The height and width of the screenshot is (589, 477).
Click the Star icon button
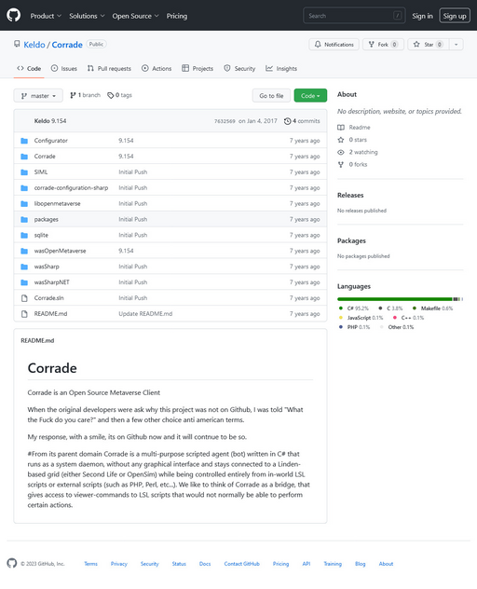[416, 45]
